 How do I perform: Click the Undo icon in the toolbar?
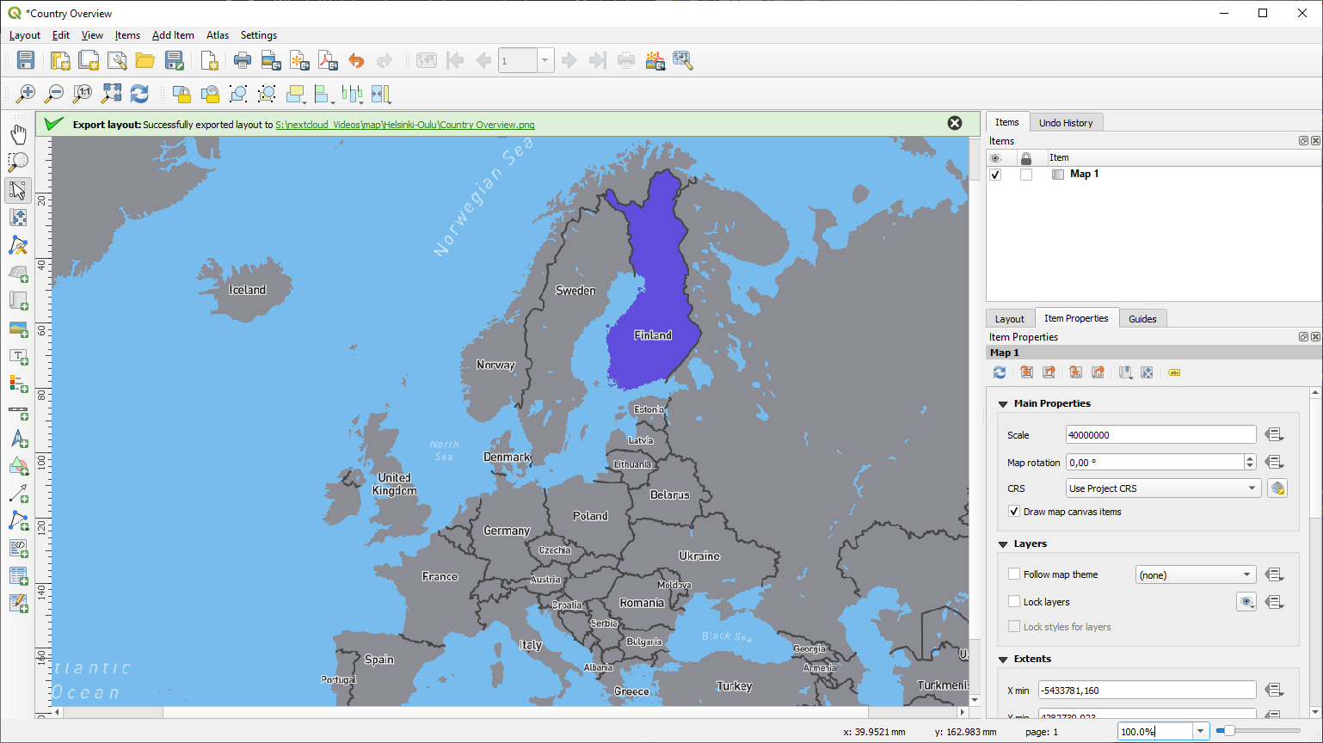(356, 60)
